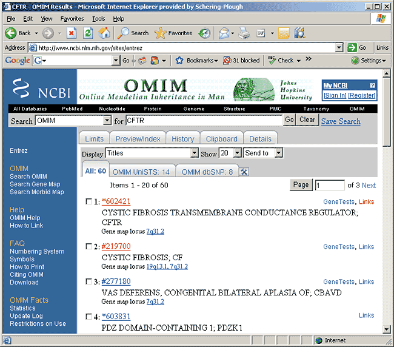
Task: Open the Search database OMIM dropdown
Action: click(107, 121)
